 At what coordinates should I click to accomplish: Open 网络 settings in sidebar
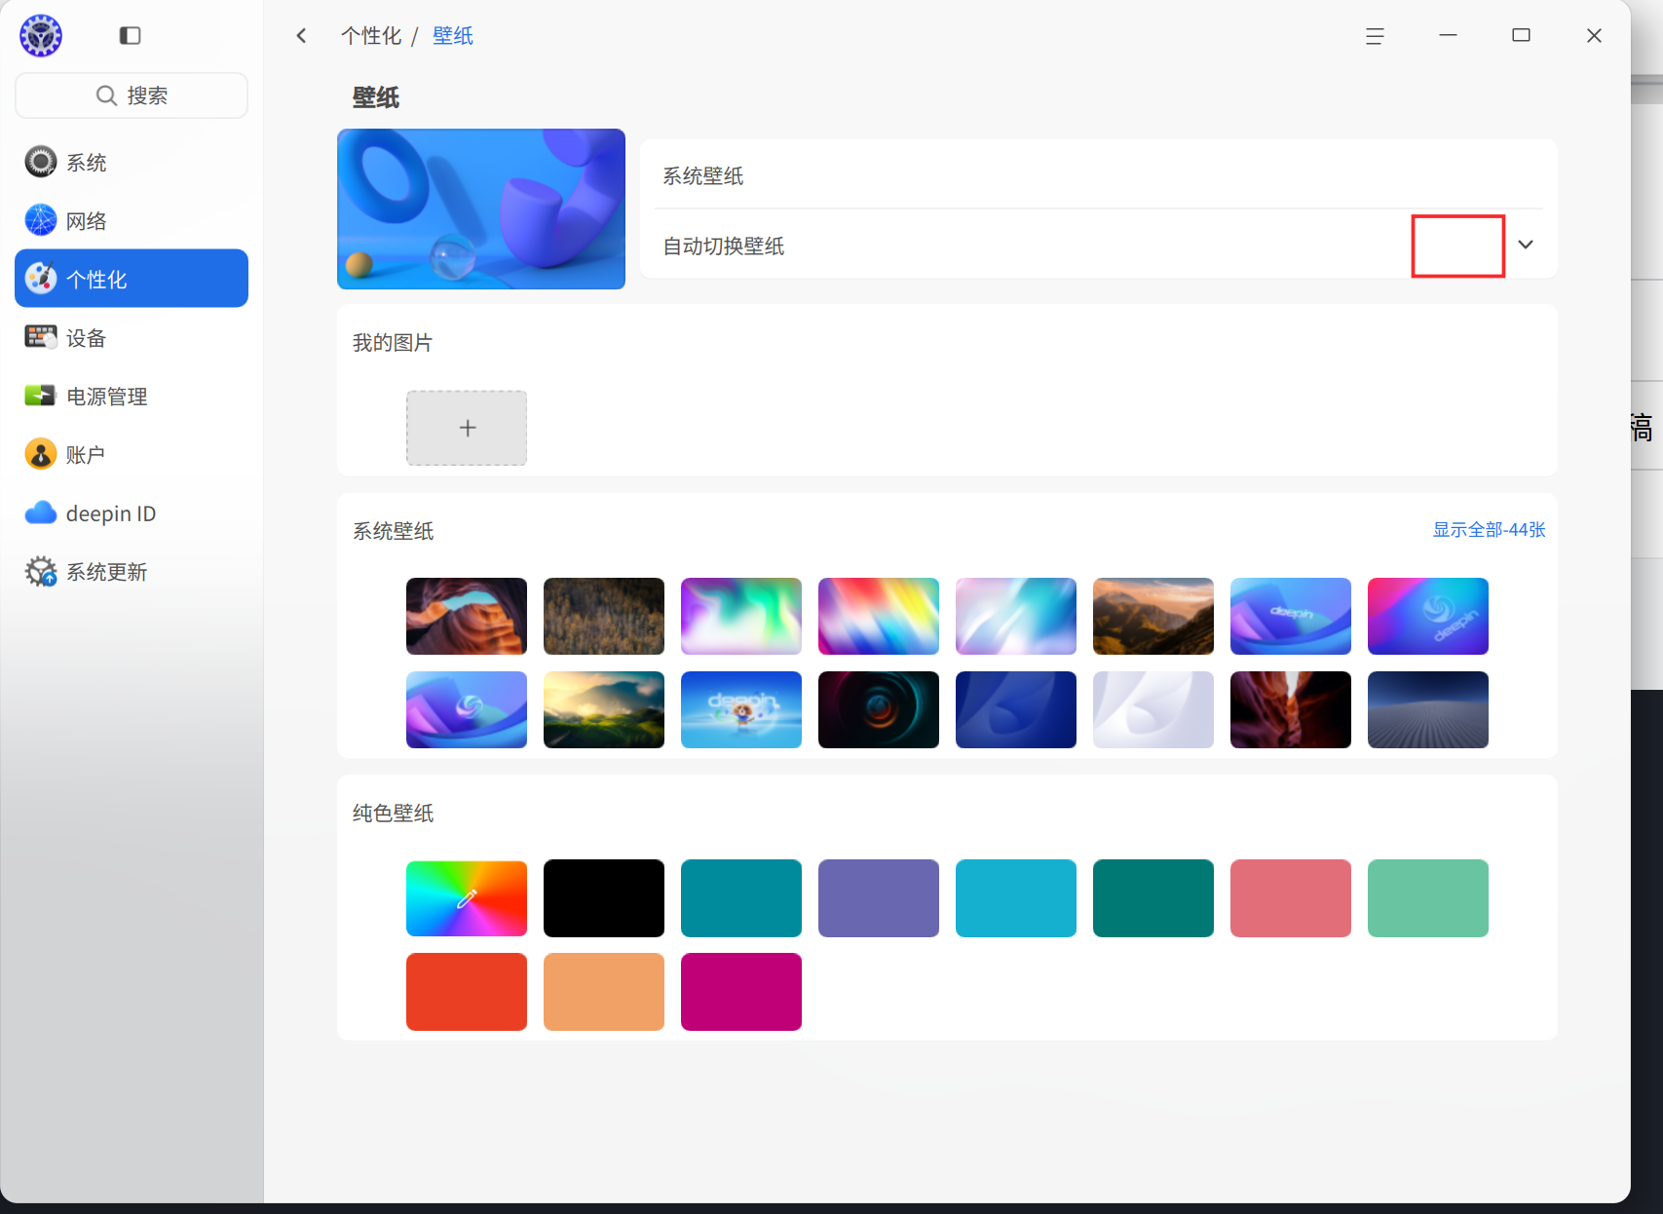click(x=132, y=220)
